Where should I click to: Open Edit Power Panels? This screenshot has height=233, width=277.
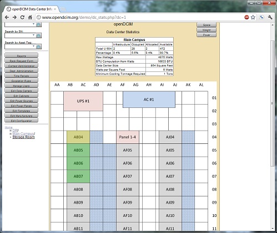[21, 106]
